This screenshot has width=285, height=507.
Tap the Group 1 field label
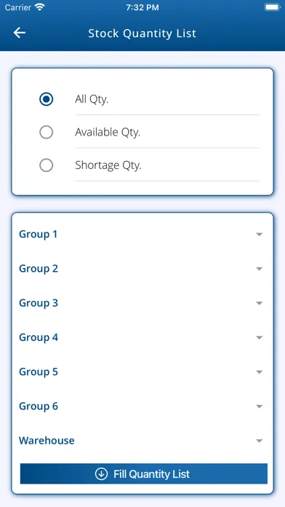(38, 234)
